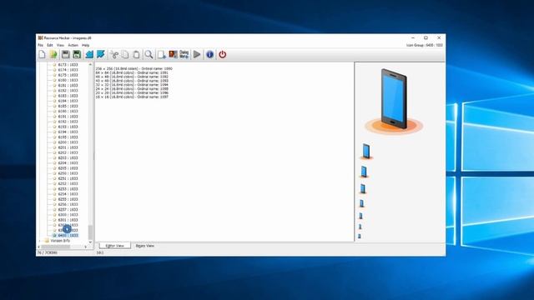
Task: Click the Save toolbar icon
Action: pos(65,54)
